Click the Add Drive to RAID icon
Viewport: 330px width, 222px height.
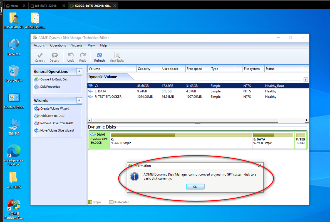[37, 116]
